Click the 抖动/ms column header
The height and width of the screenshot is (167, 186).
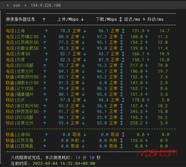pos(155,19)
